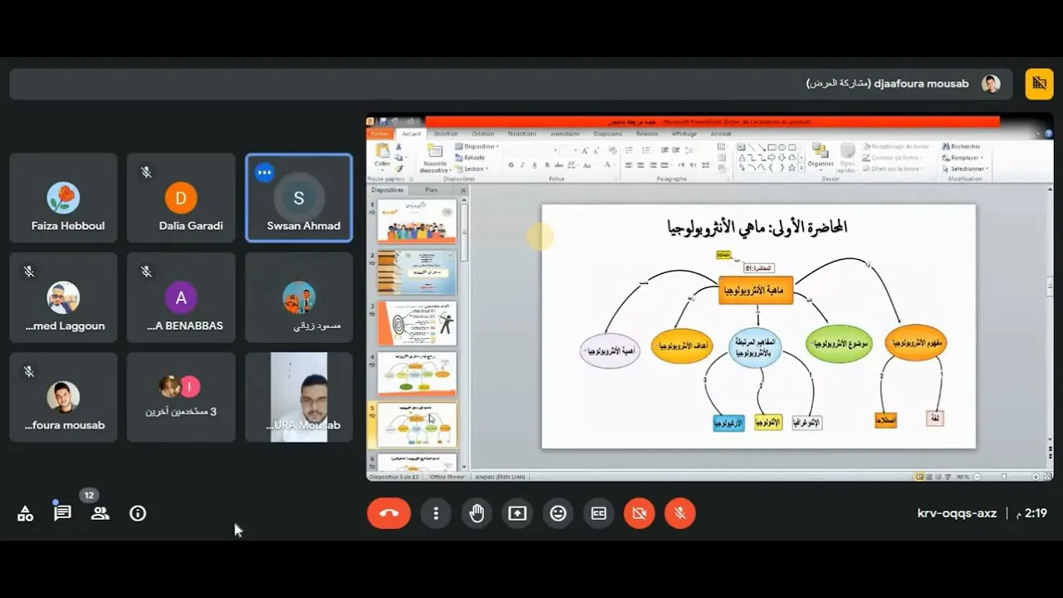Click the meeting code krv-oqqs-axz
1063x598 pixels.
point(957,513)
